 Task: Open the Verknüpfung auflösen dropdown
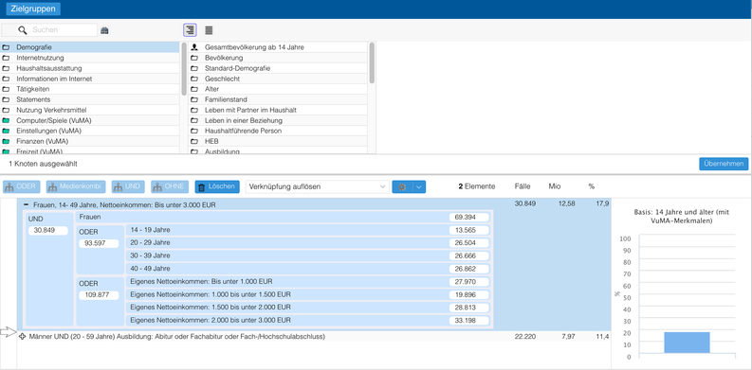coord(317,186)
